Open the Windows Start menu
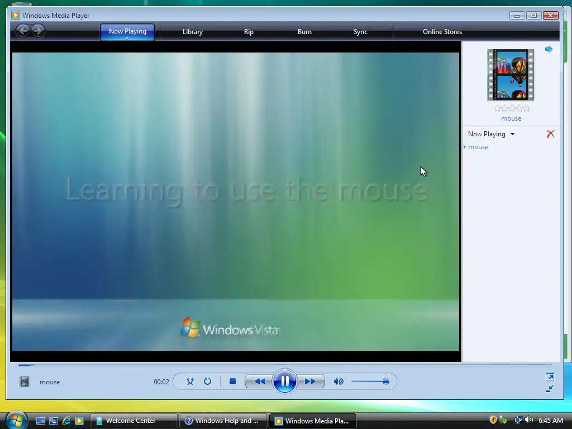This screenshot has height=429, width=572. click(16, 420)
